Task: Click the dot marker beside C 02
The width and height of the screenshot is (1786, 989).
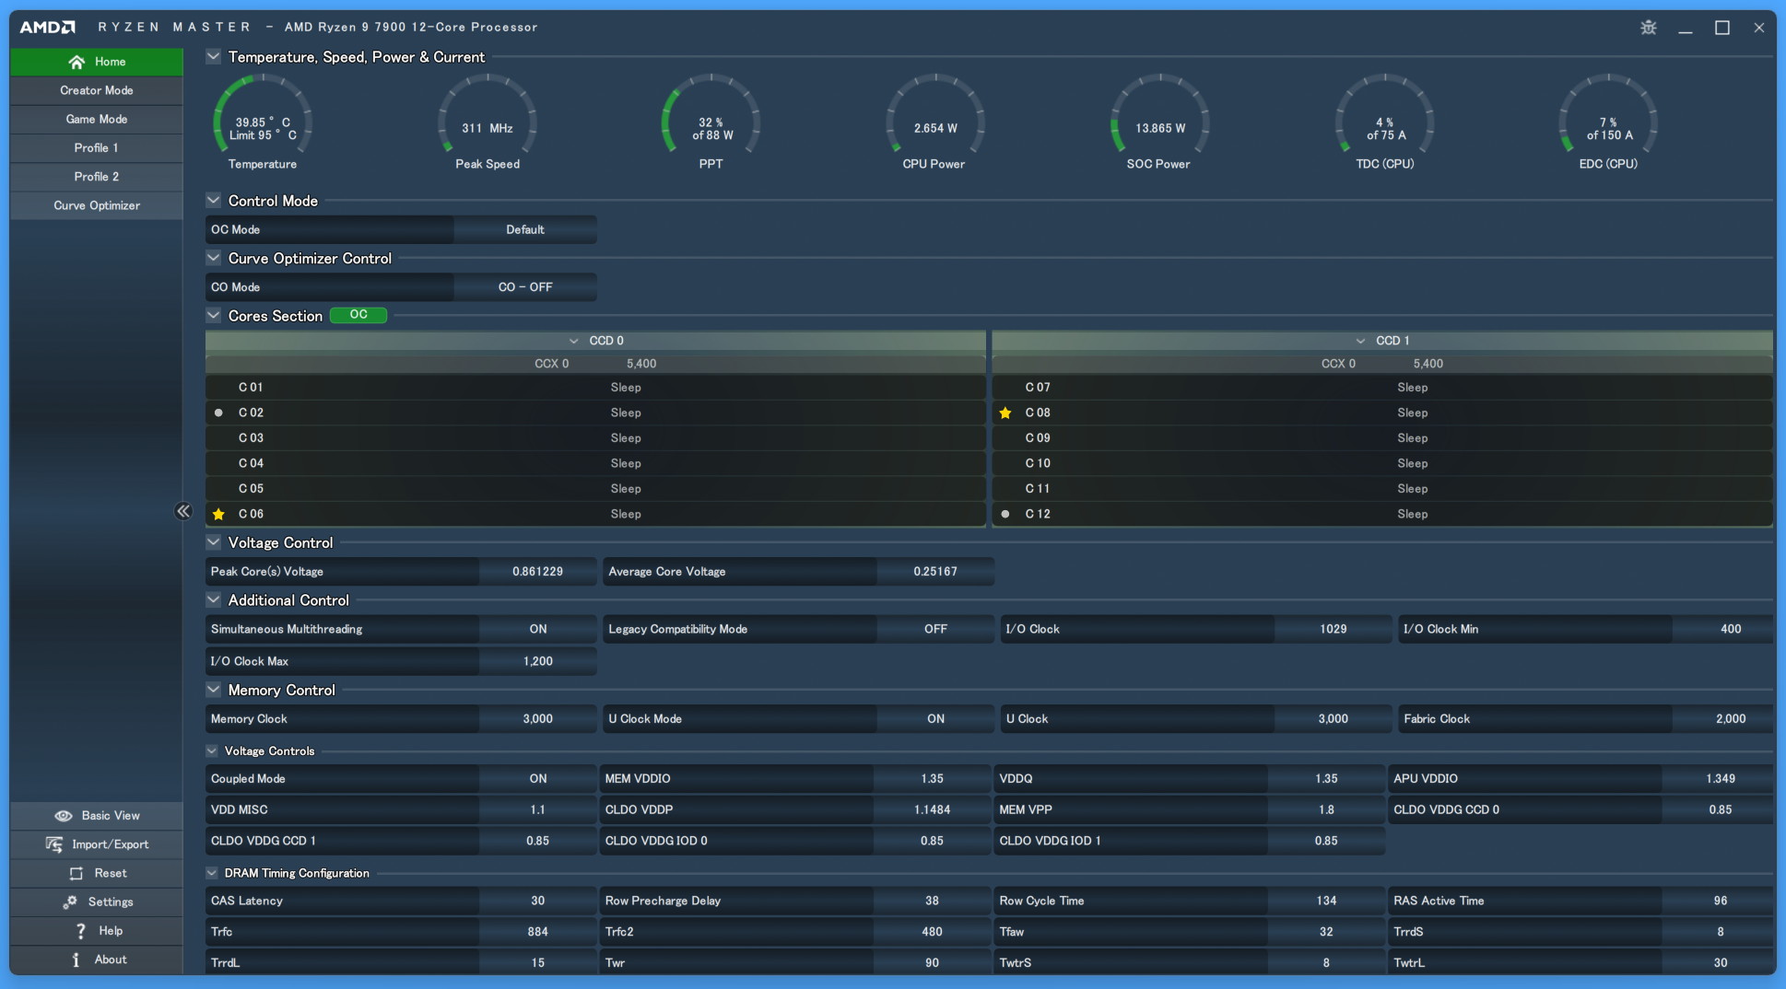Action: pos(218,413)
